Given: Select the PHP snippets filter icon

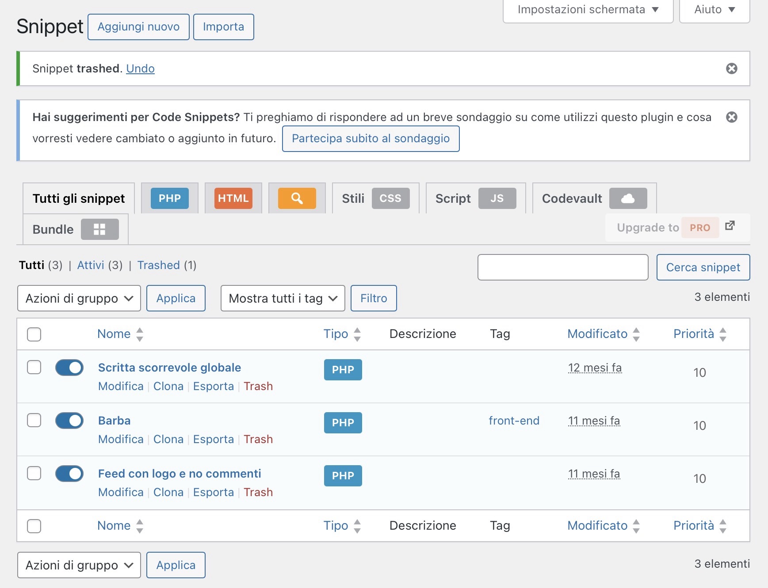Looking at the screenshot, I should point(169,198).
